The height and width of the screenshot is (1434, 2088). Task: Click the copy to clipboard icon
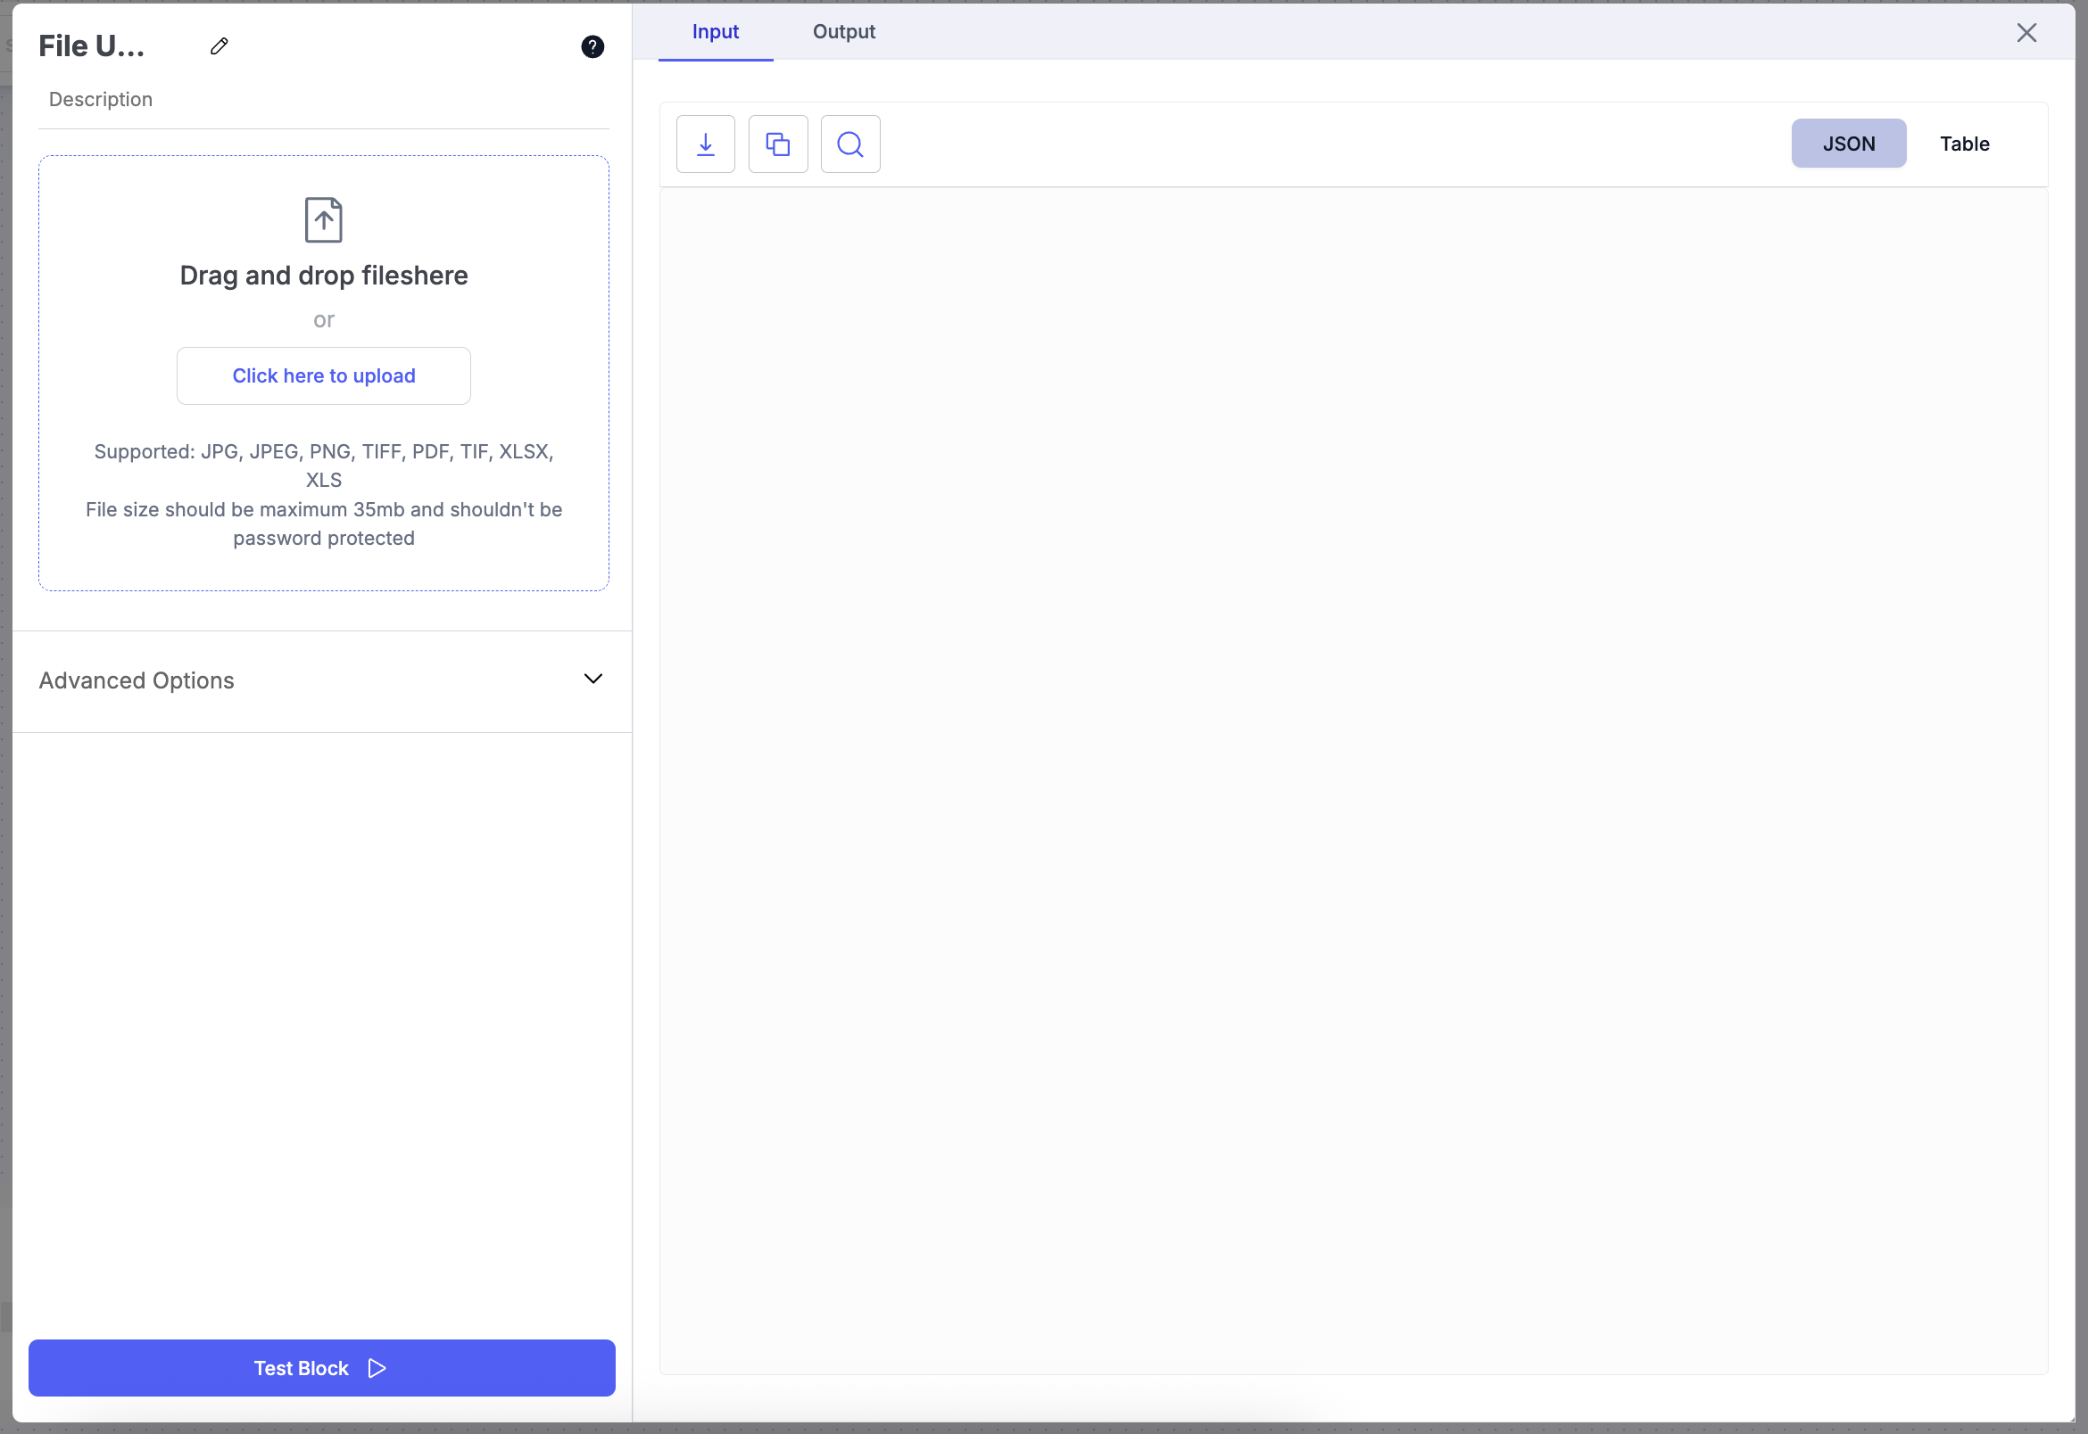pos(777,144)
